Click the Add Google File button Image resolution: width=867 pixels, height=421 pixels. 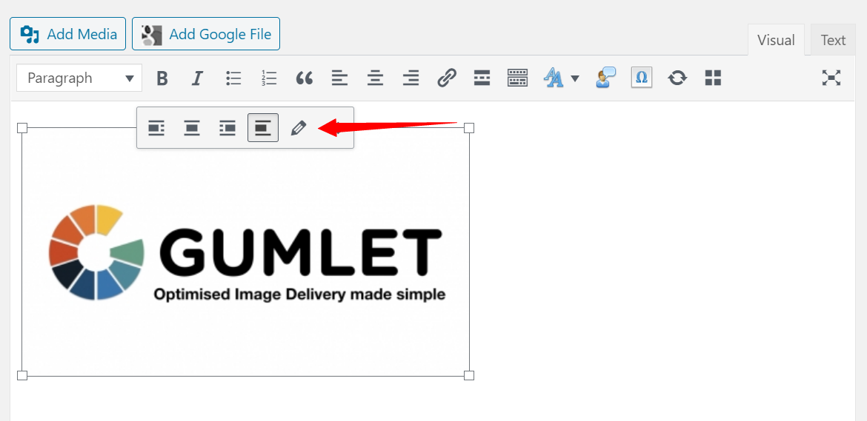(x=206, y=33)
